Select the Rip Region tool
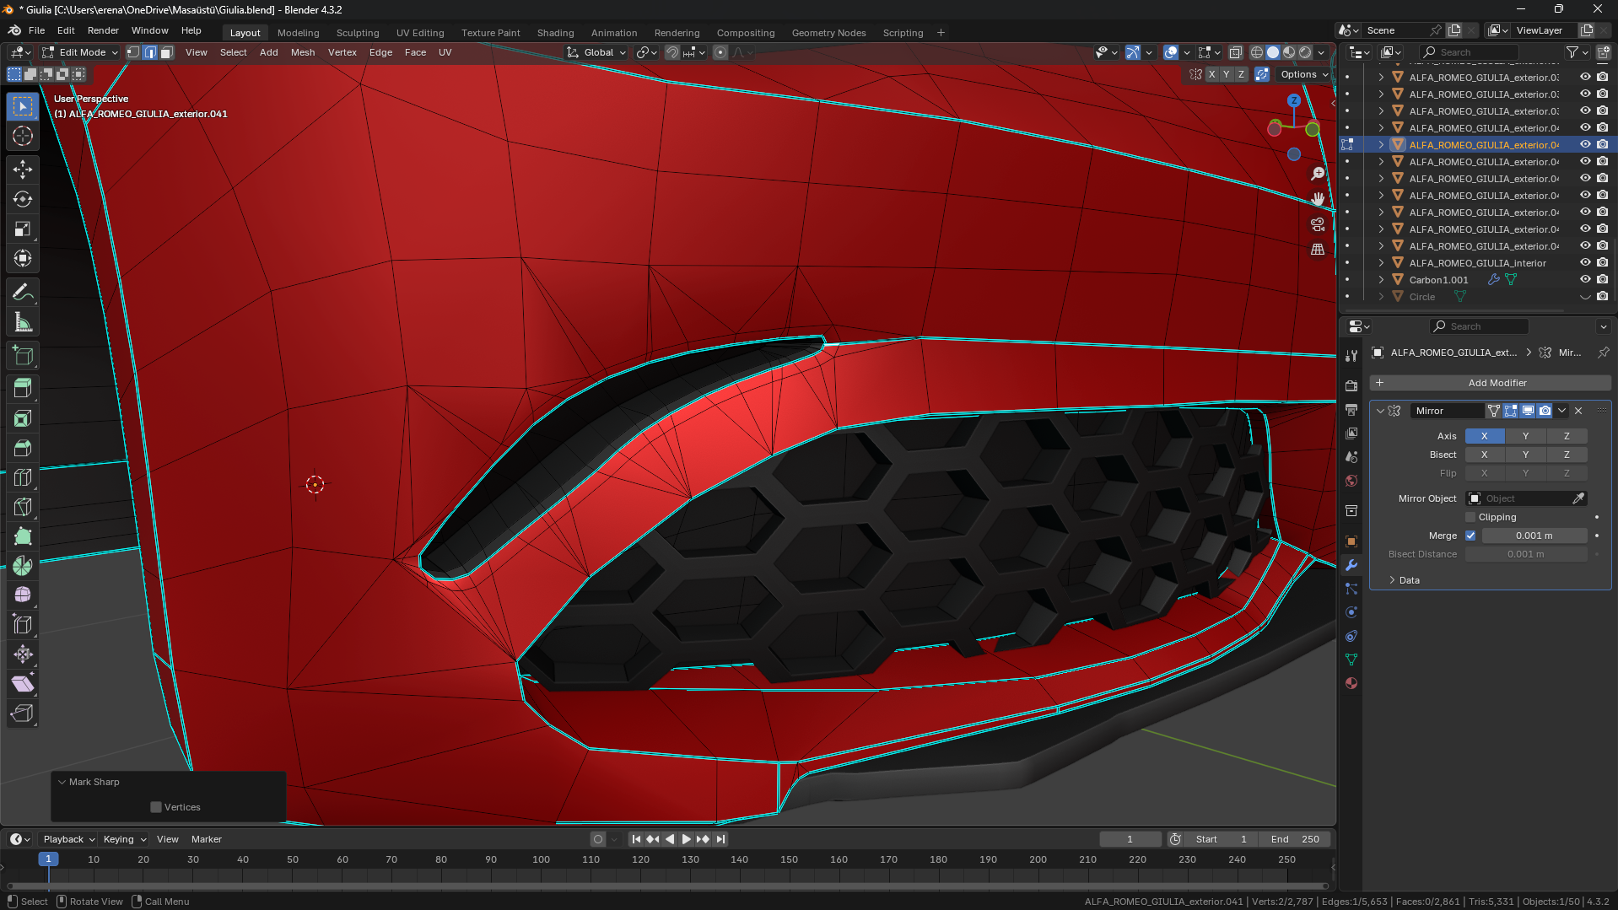Screen dimensions: 1618x910 [23, 713]
